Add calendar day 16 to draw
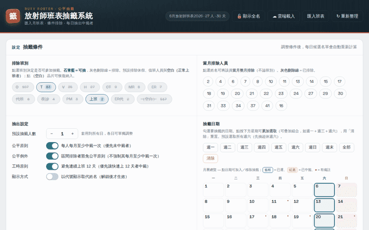Screen dimensions: 369x230 click(236, 221)
